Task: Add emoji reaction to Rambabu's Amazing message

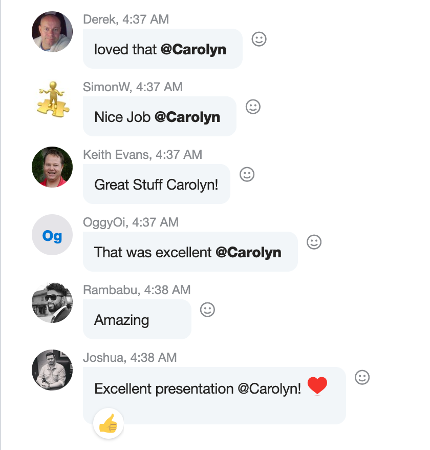Action: tap(207, 310)
